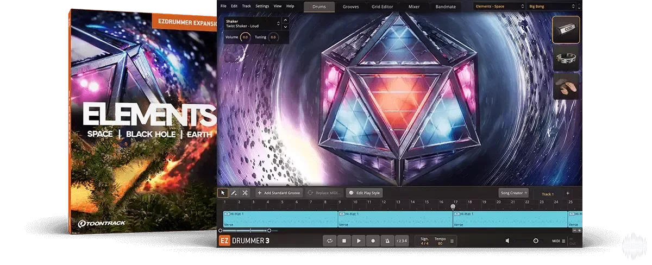Click the Edit Play Style button
The height and width of the screenshot is (265, 652).
coord(365,193)
